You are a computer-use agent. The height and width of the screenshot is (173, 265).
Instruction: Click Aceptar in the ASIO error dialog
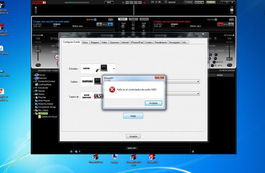tap(153, 103)
